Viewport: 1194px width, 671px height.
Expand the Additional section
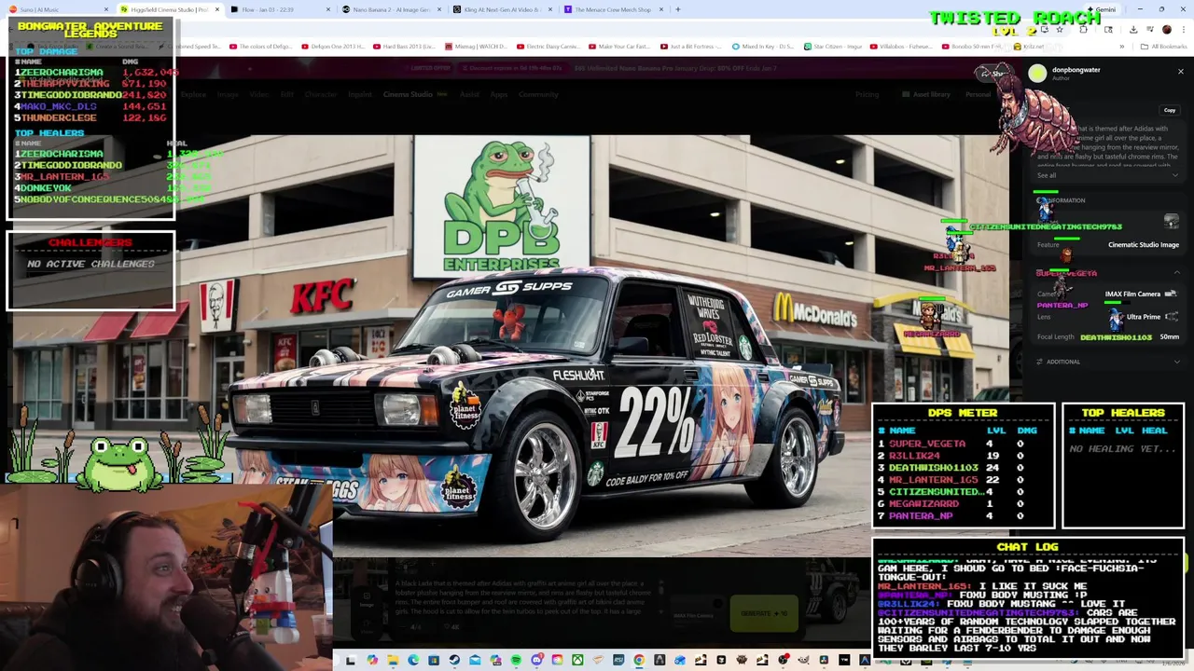tap(1106, 362)
